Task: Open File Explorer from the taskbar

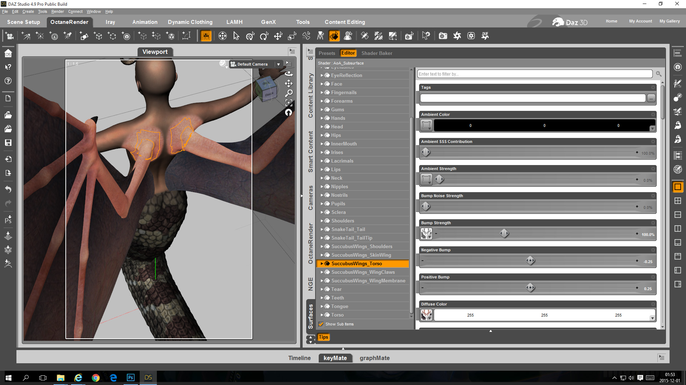Action: (60, 378)
